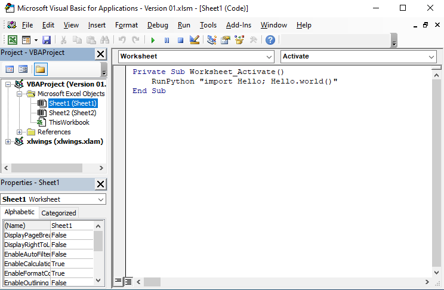The width and height of the screenshot is (444, 290).
Task: Switch to Full Module View button
Action: [128, 282]
